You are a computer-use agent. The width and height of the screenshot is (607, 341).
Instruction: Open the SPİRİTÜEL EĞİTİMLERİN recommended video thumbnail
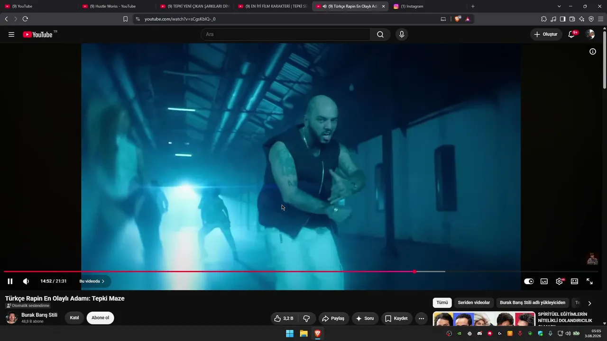pyautogui.click(x=484, y=319)
